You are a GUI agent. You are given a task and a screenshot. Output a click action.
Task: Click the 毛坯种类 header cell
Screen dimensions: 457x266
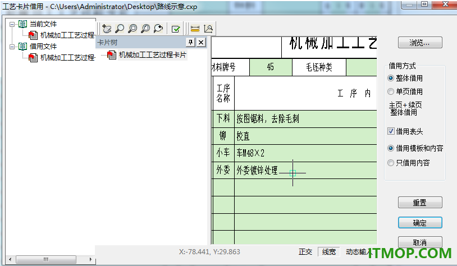[319, 67]
